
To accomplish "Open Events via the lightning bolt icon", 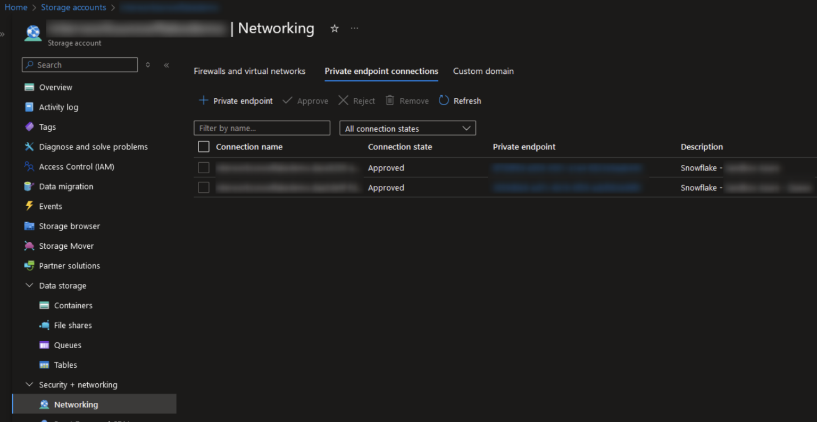I will (29, 206).
